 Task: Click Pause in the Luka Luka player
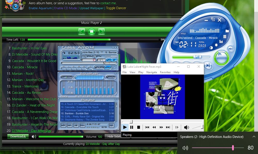click(132, 127)
